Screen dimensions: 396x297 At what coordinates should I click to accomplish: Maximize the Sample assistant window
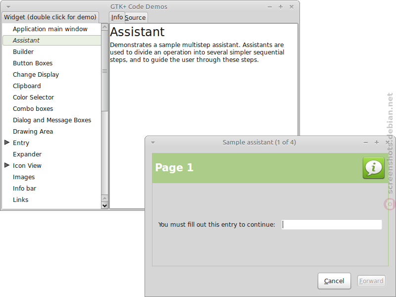point(377,143)
